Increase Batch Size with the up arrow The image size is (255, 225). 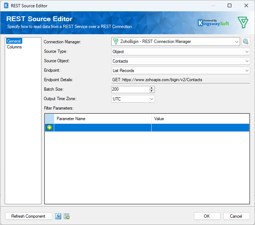pos(152,88)
